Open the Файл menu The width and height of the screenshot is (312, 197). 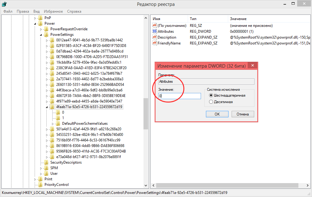click(x=8, y=11)
